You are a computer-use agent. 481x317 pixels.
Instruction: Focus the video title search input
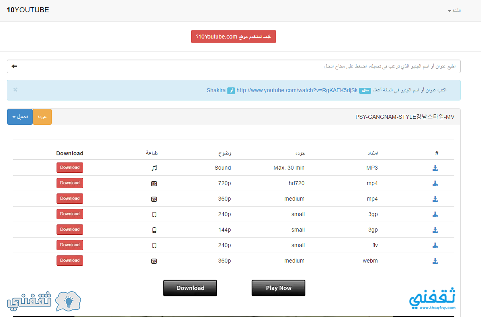pyautogui.click(x=234, y=66)
